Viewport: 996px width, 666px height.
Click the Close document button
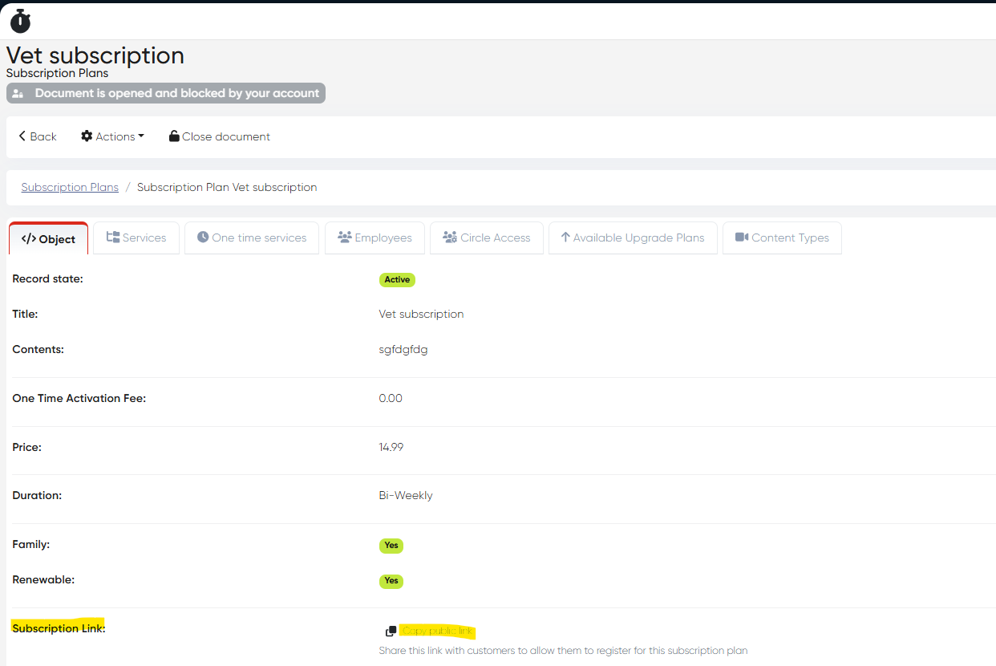pos(220,136)
